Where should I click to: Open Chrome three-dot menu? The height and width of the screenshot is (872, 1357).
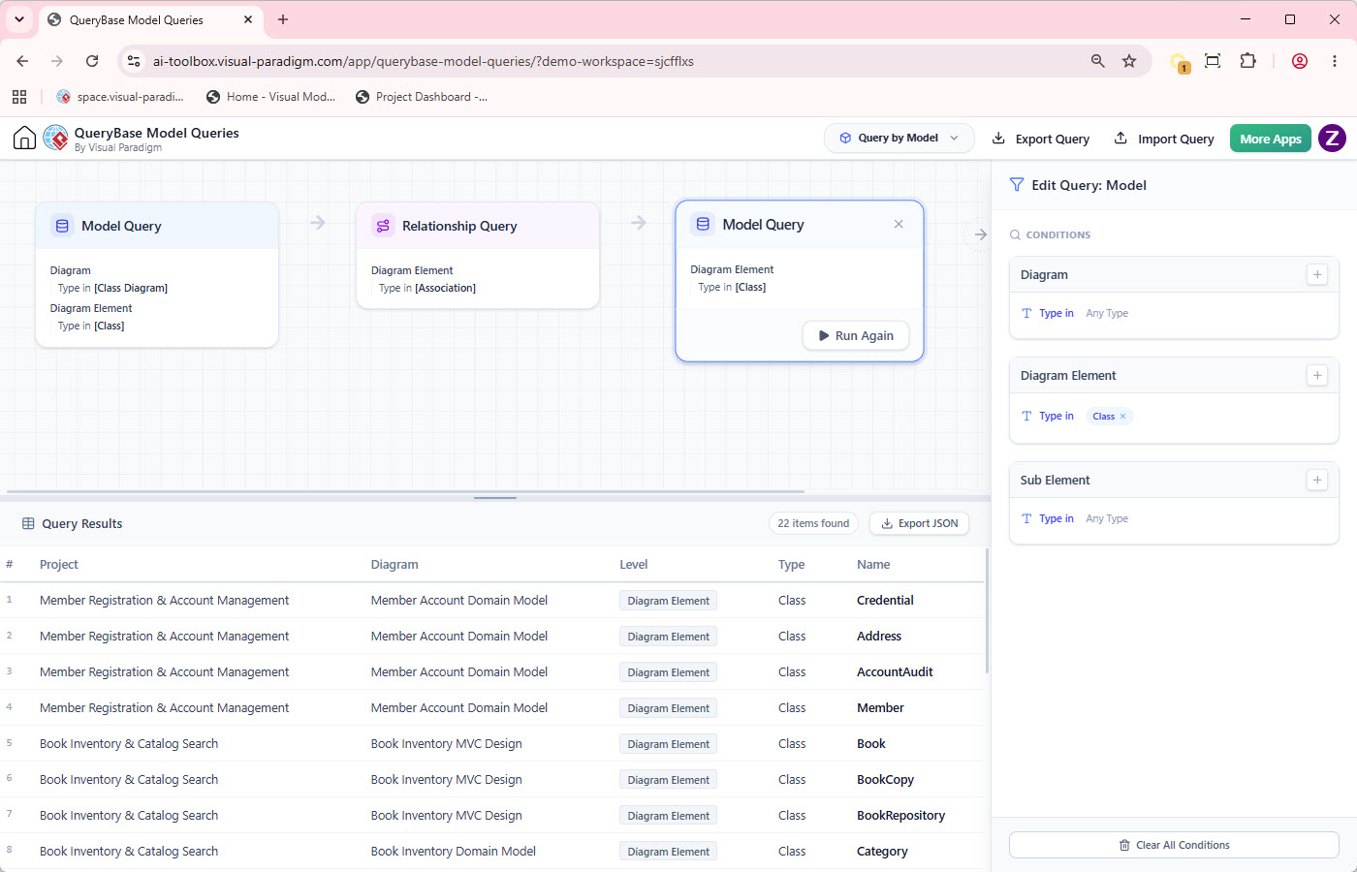pyautogui.click(x=1335, y=61)
